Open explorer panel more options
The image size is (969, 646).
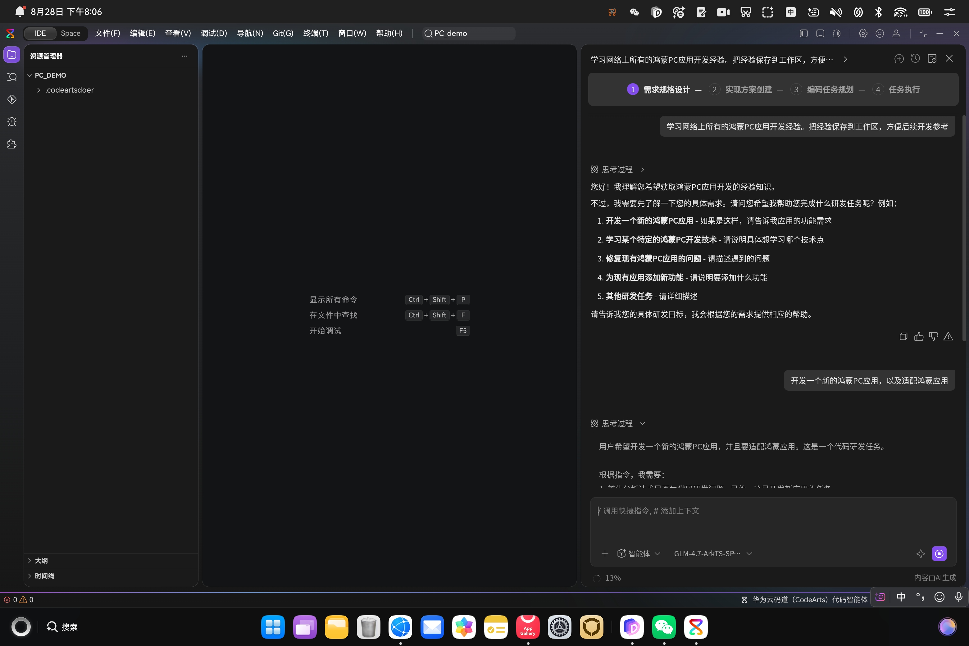(x=184, y=56)
